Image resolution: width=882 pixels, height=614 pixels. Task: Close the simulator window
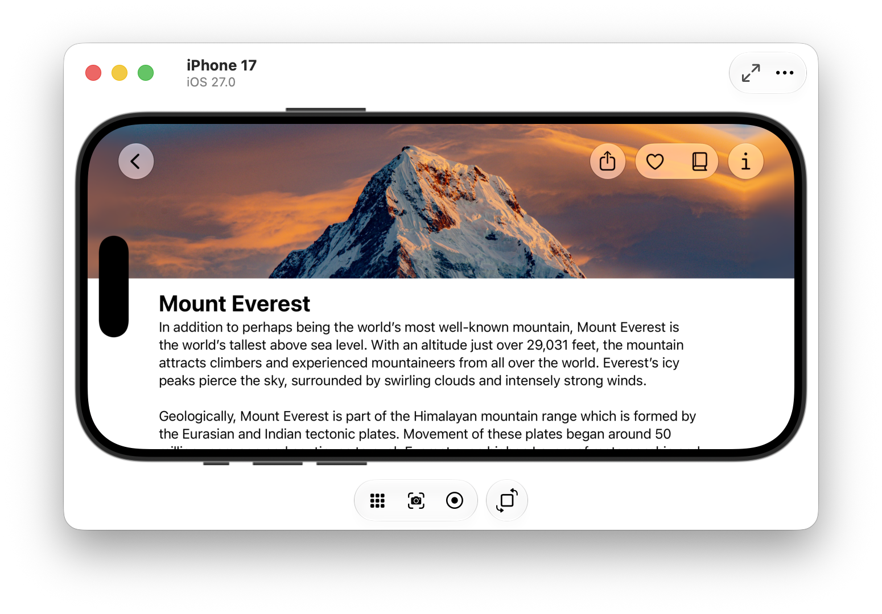pyautogui.click(x=93, y=73)
